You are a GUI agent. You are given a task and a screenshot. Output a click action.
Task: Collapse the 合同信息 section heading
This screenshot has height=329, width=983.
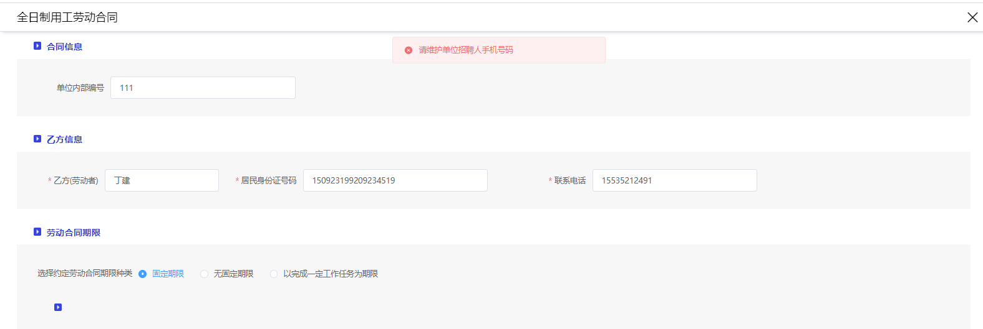click(x=64, y=47)
